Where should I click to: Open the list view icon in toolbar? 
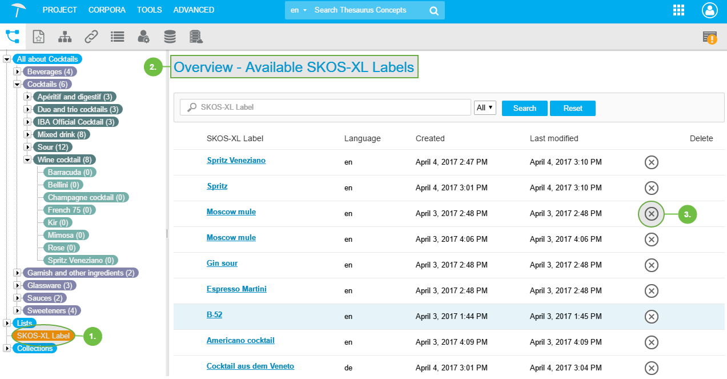(x=118, y=37)
